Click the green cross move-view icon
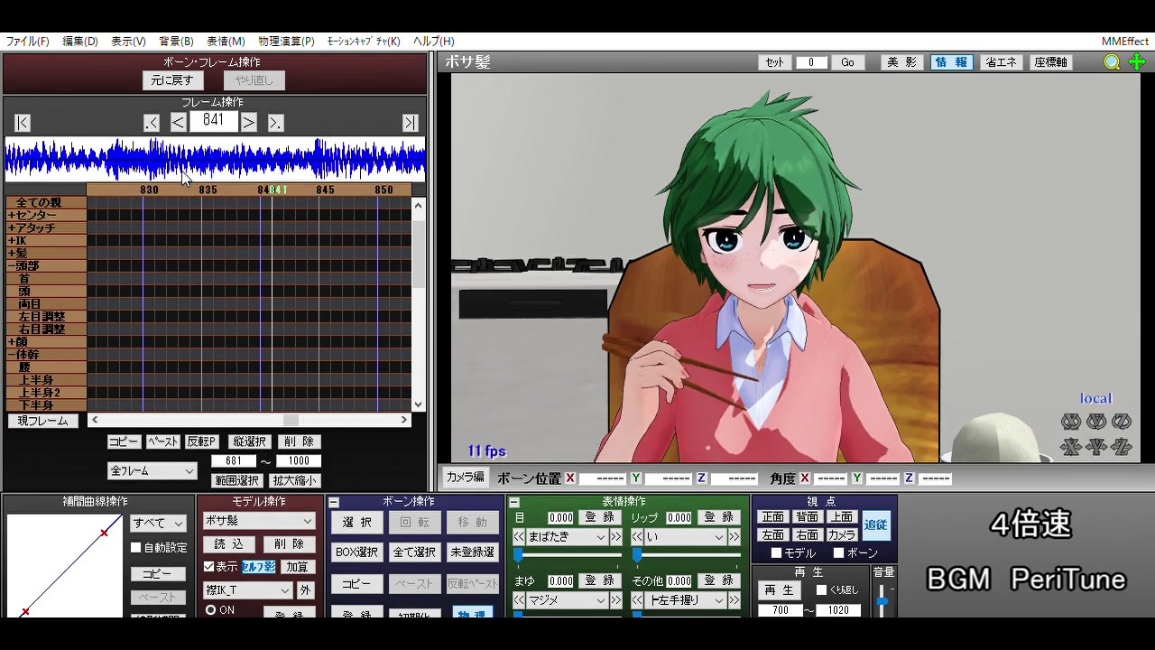The image size is (1155, 650). pos(1137,62)
